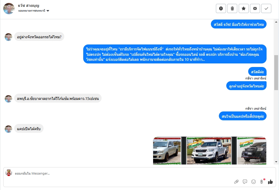279x190 pixels.
Task: Mark conversation unread with the envelope icon
Action: click(x=255, y=8)
